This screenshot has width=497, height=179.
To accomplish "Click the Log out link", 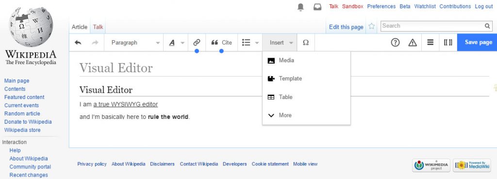I will 484,6.
